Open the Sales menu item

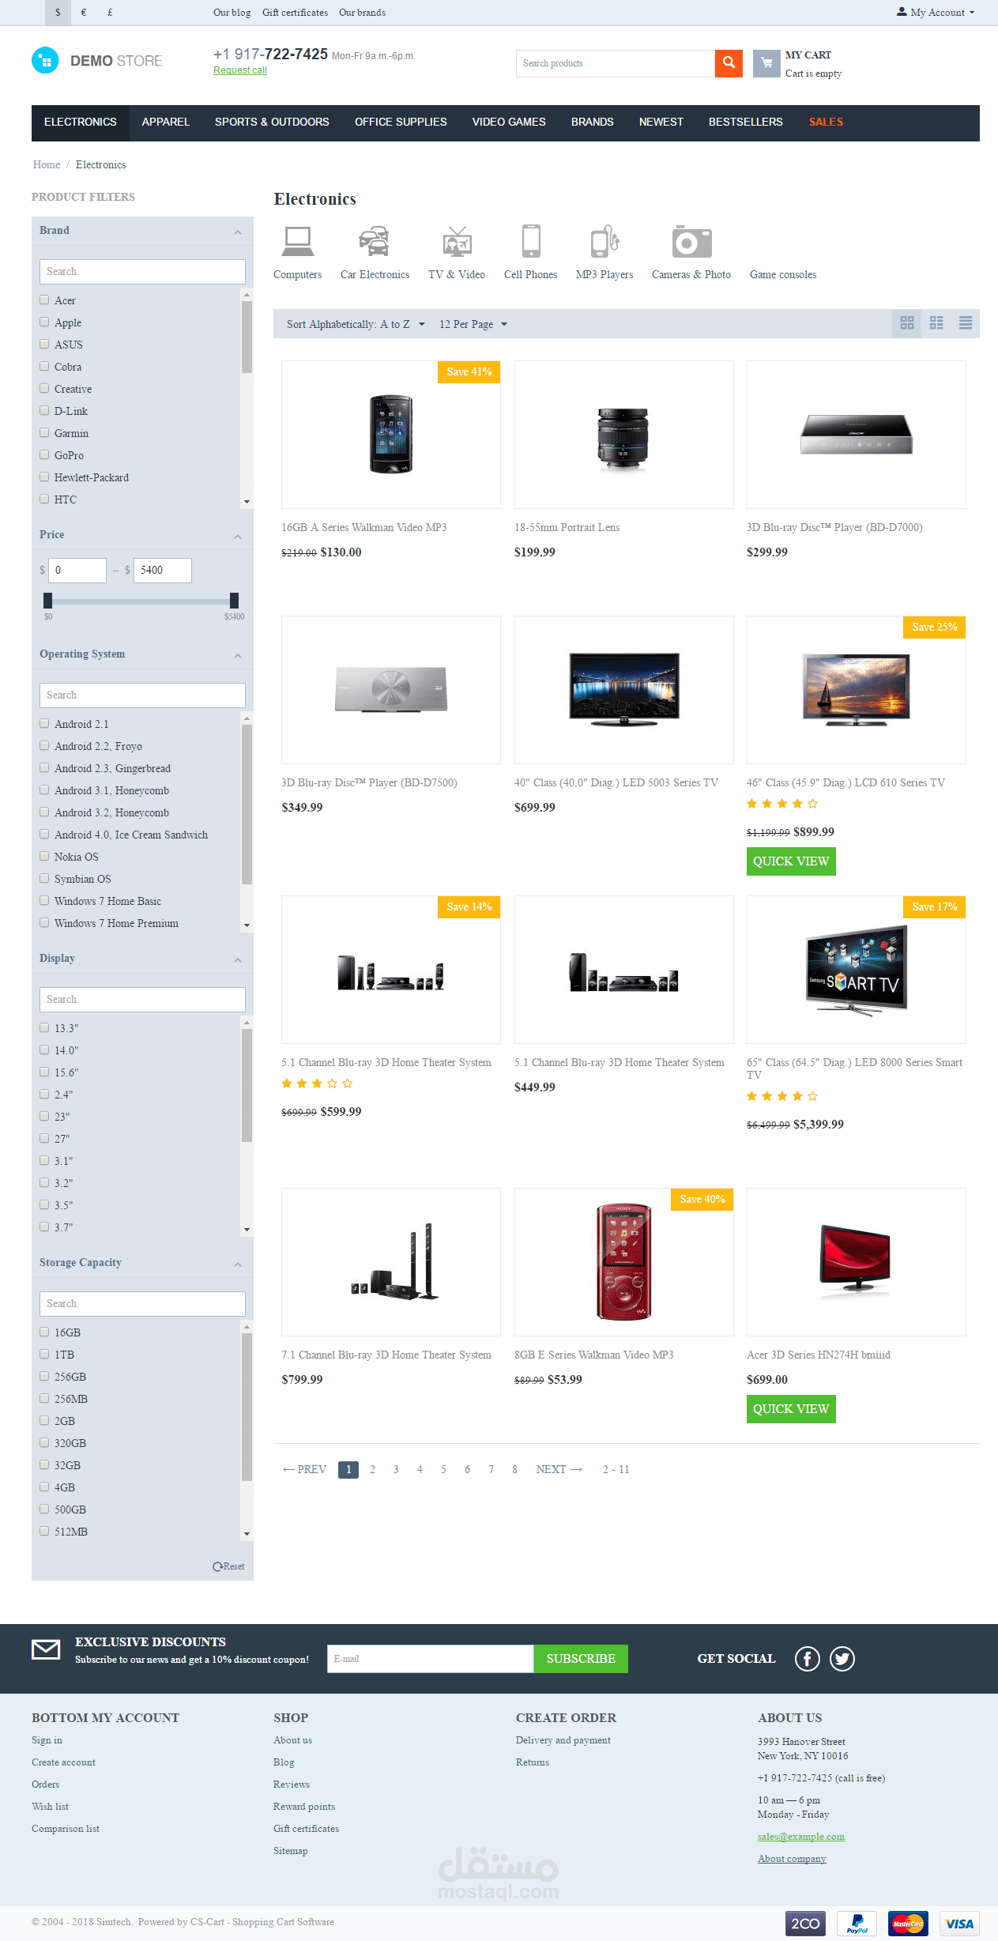point(826,122)
